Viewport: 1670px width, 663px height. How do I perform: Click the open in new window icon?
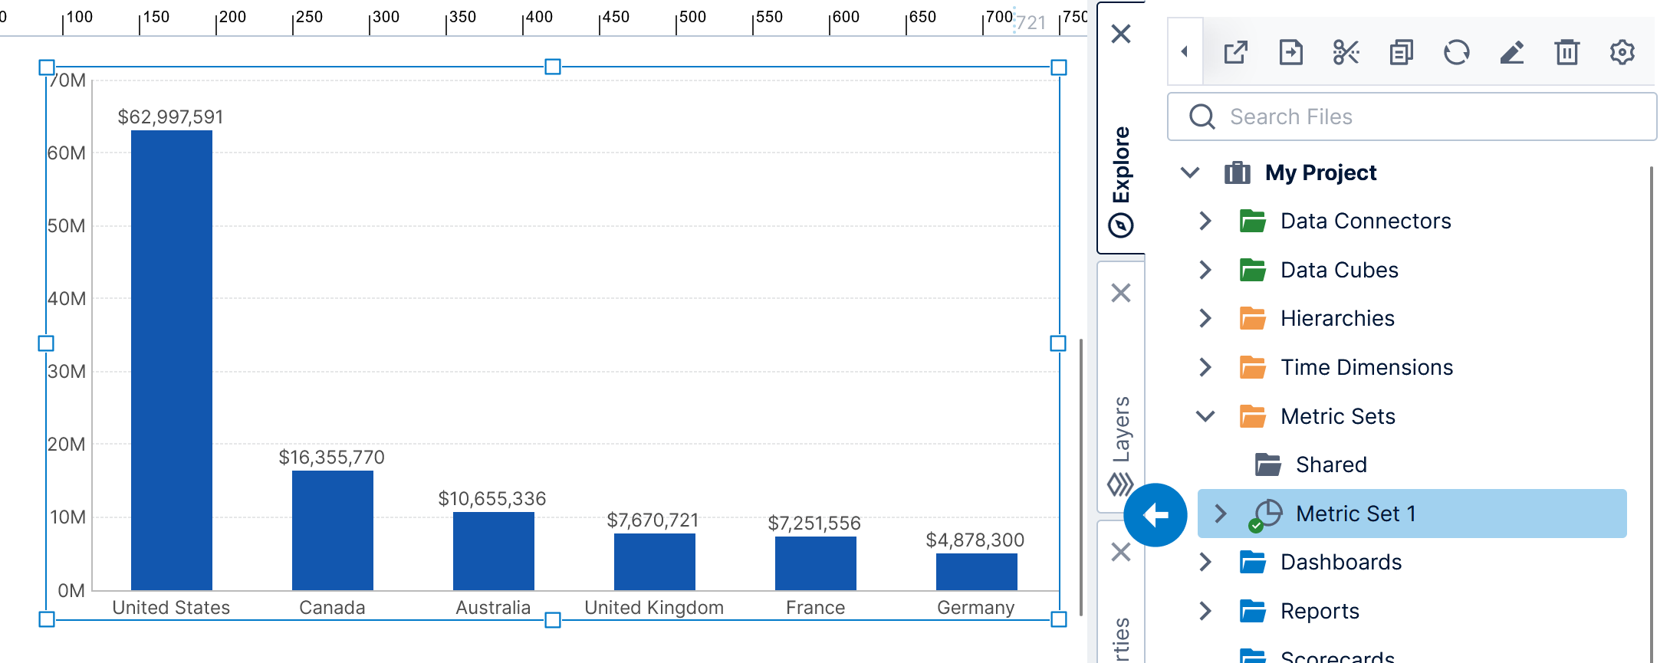click(1235, 53)
